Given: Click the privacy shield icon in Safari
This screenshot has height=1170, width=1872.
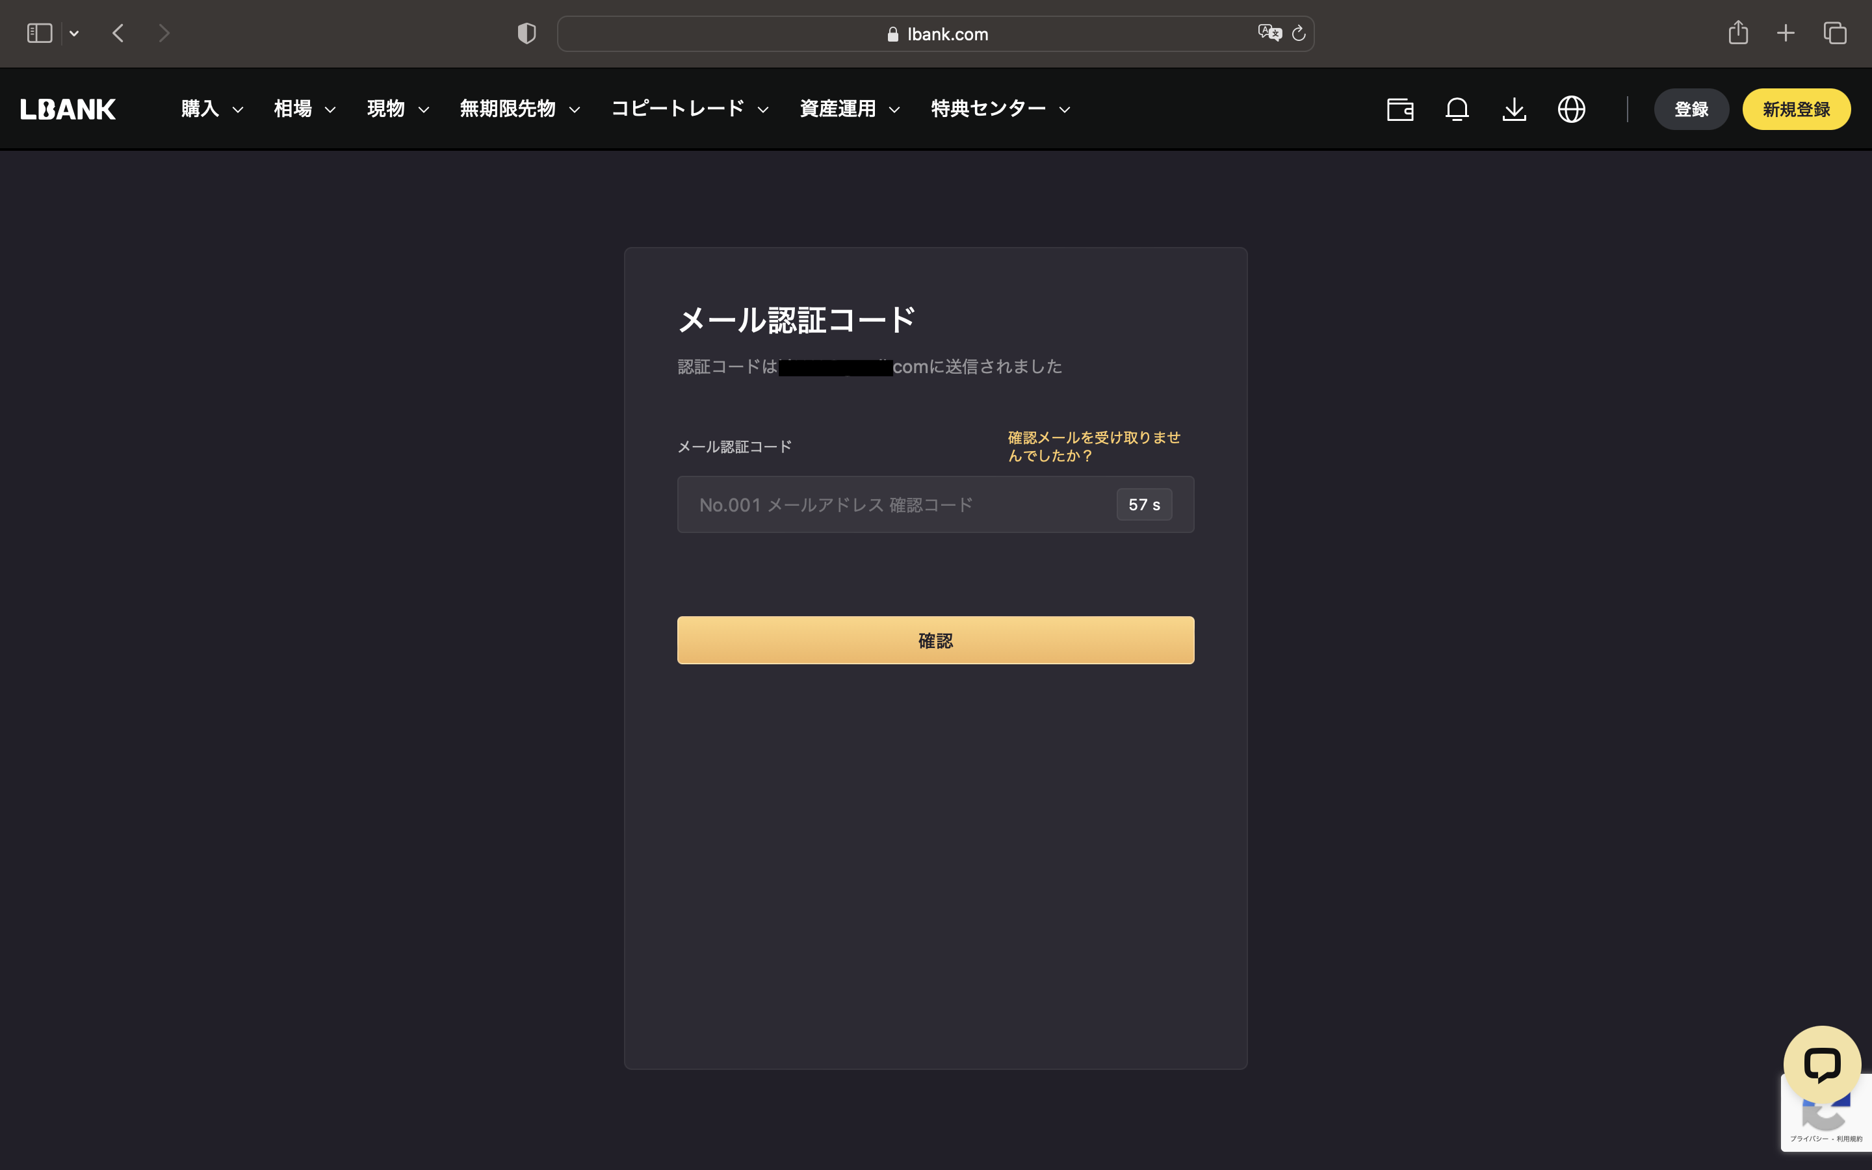Looking at the screenshot, I should (526, 32).
